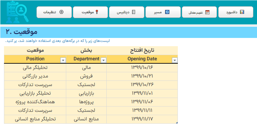Click the تاریخ افتتاح column title
The height and width of the screenshot is (128, 257).
pos(142,50)
